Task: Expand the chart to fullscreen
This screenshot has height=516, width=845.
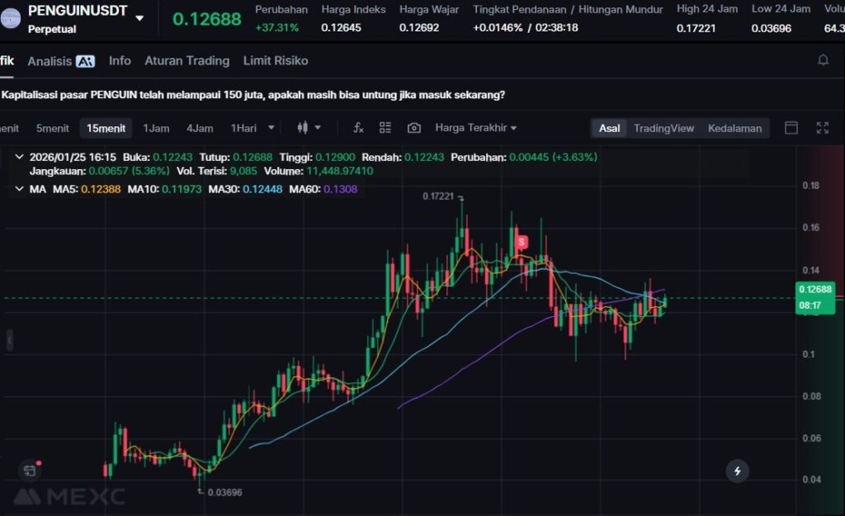Action: coord(822,128)
